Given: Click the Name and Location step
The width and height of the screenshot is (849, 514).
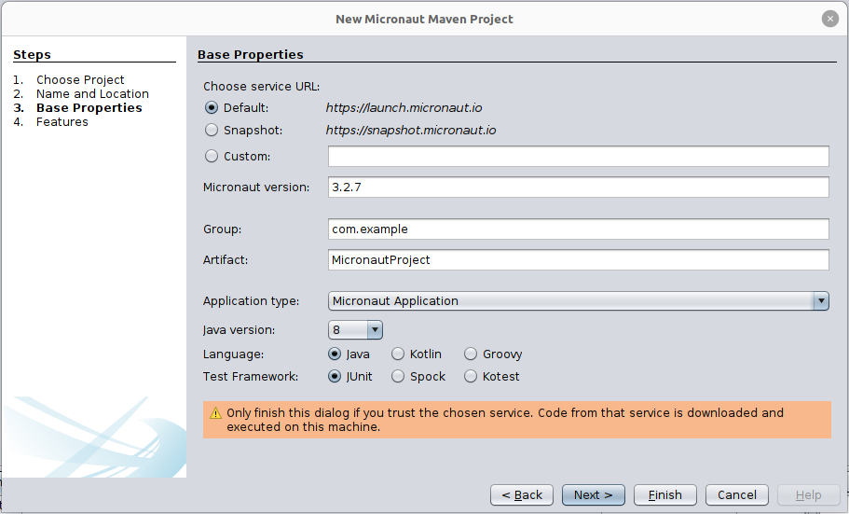Looking at the screenshot, I should (92, 94).
